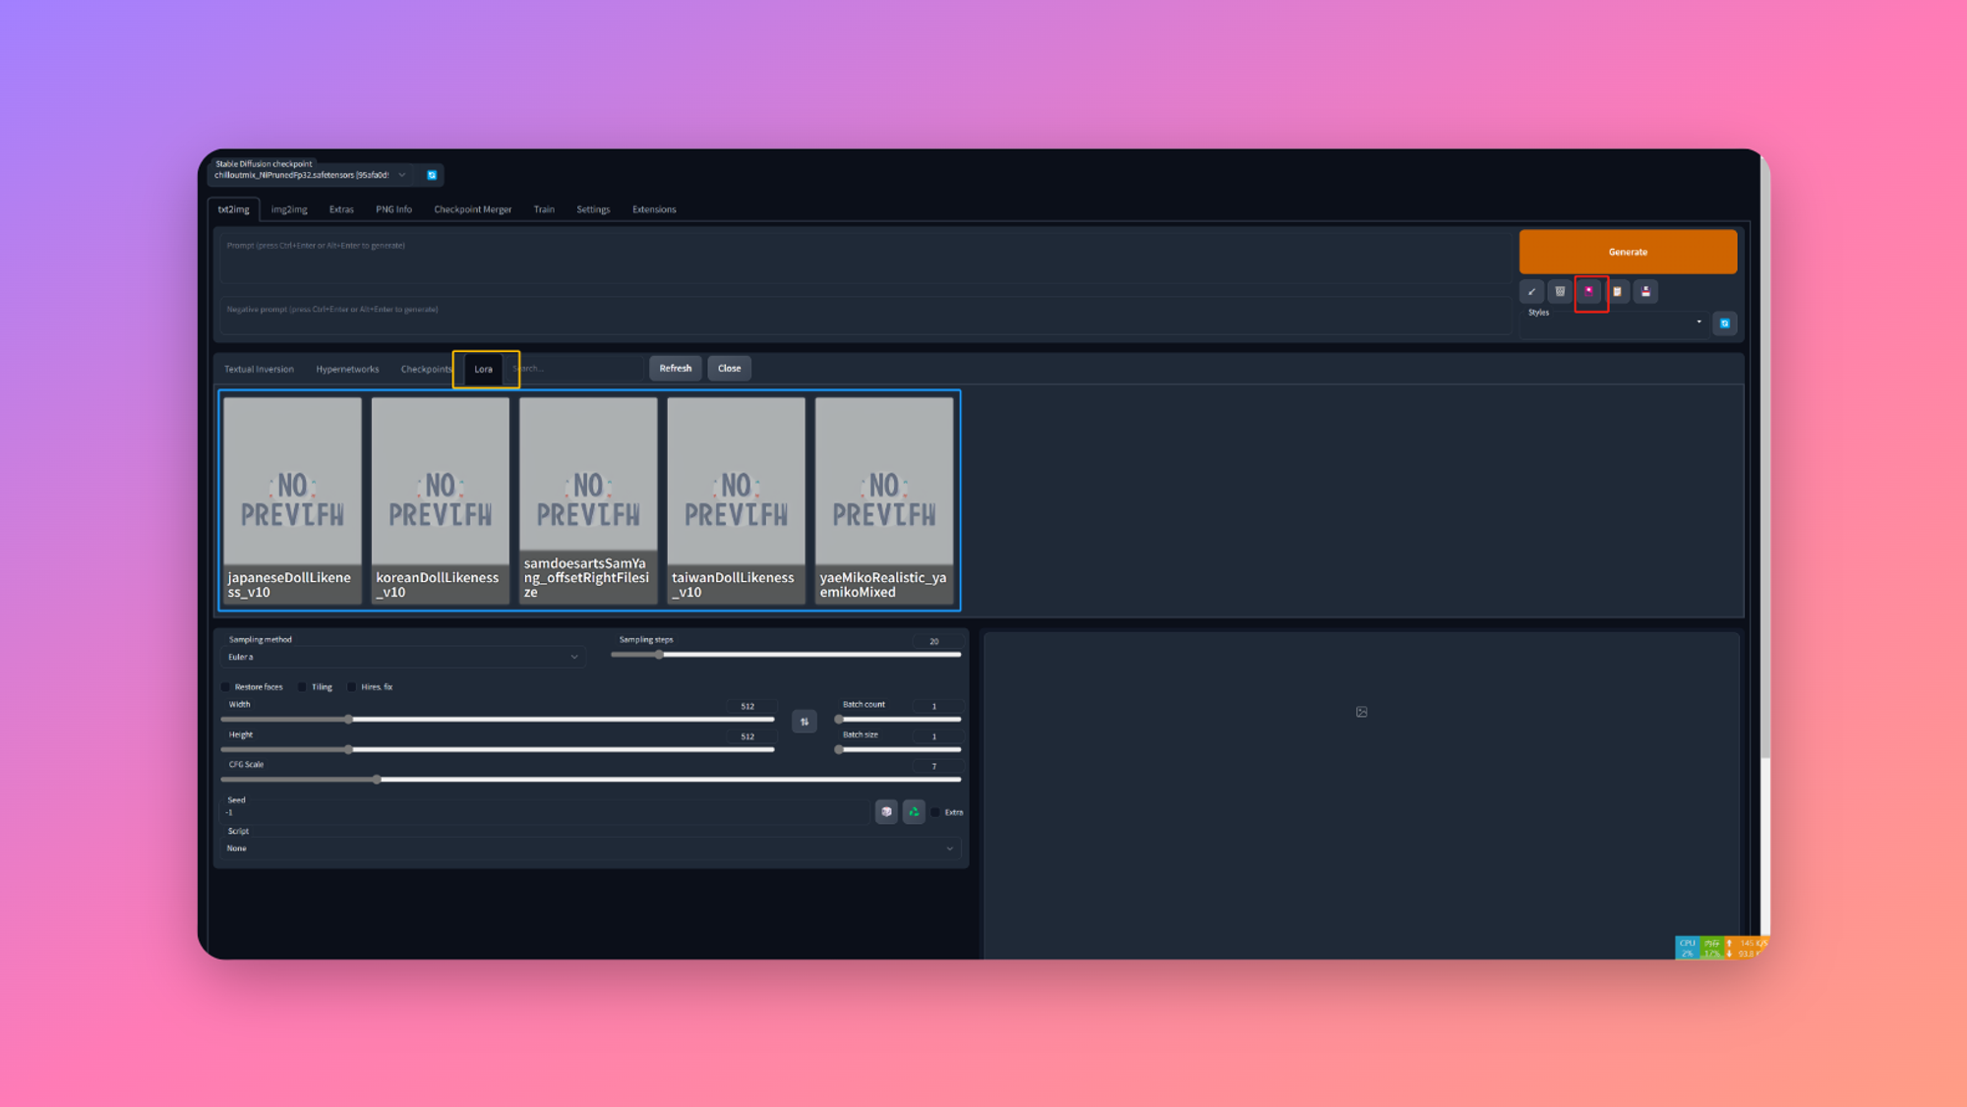This screenshot has width=1967, height=1107.
Task: Enable the Tiling checkbox
Action: pos(303,687)
